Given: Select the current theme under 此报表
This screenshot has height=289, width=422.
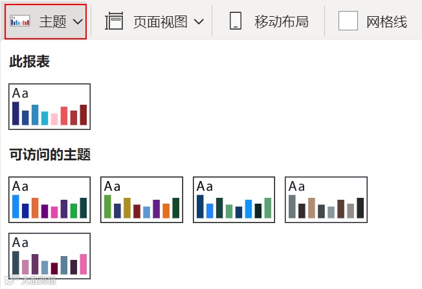Looking at the screenshot, I should [50, 107].
